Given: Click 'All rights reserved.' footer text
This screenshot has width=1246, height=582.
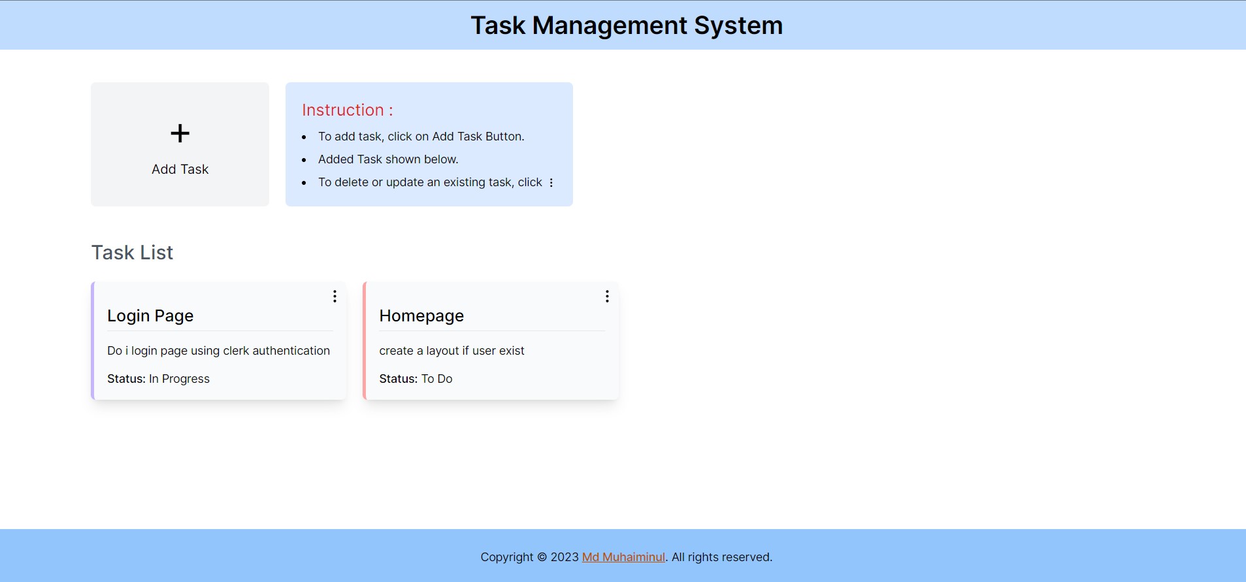Looking at the screenshot, I should (722, 557).
